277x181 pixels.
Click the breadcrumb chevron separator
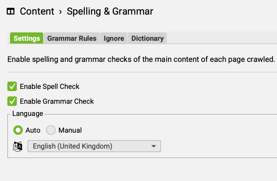coord(60,12)
